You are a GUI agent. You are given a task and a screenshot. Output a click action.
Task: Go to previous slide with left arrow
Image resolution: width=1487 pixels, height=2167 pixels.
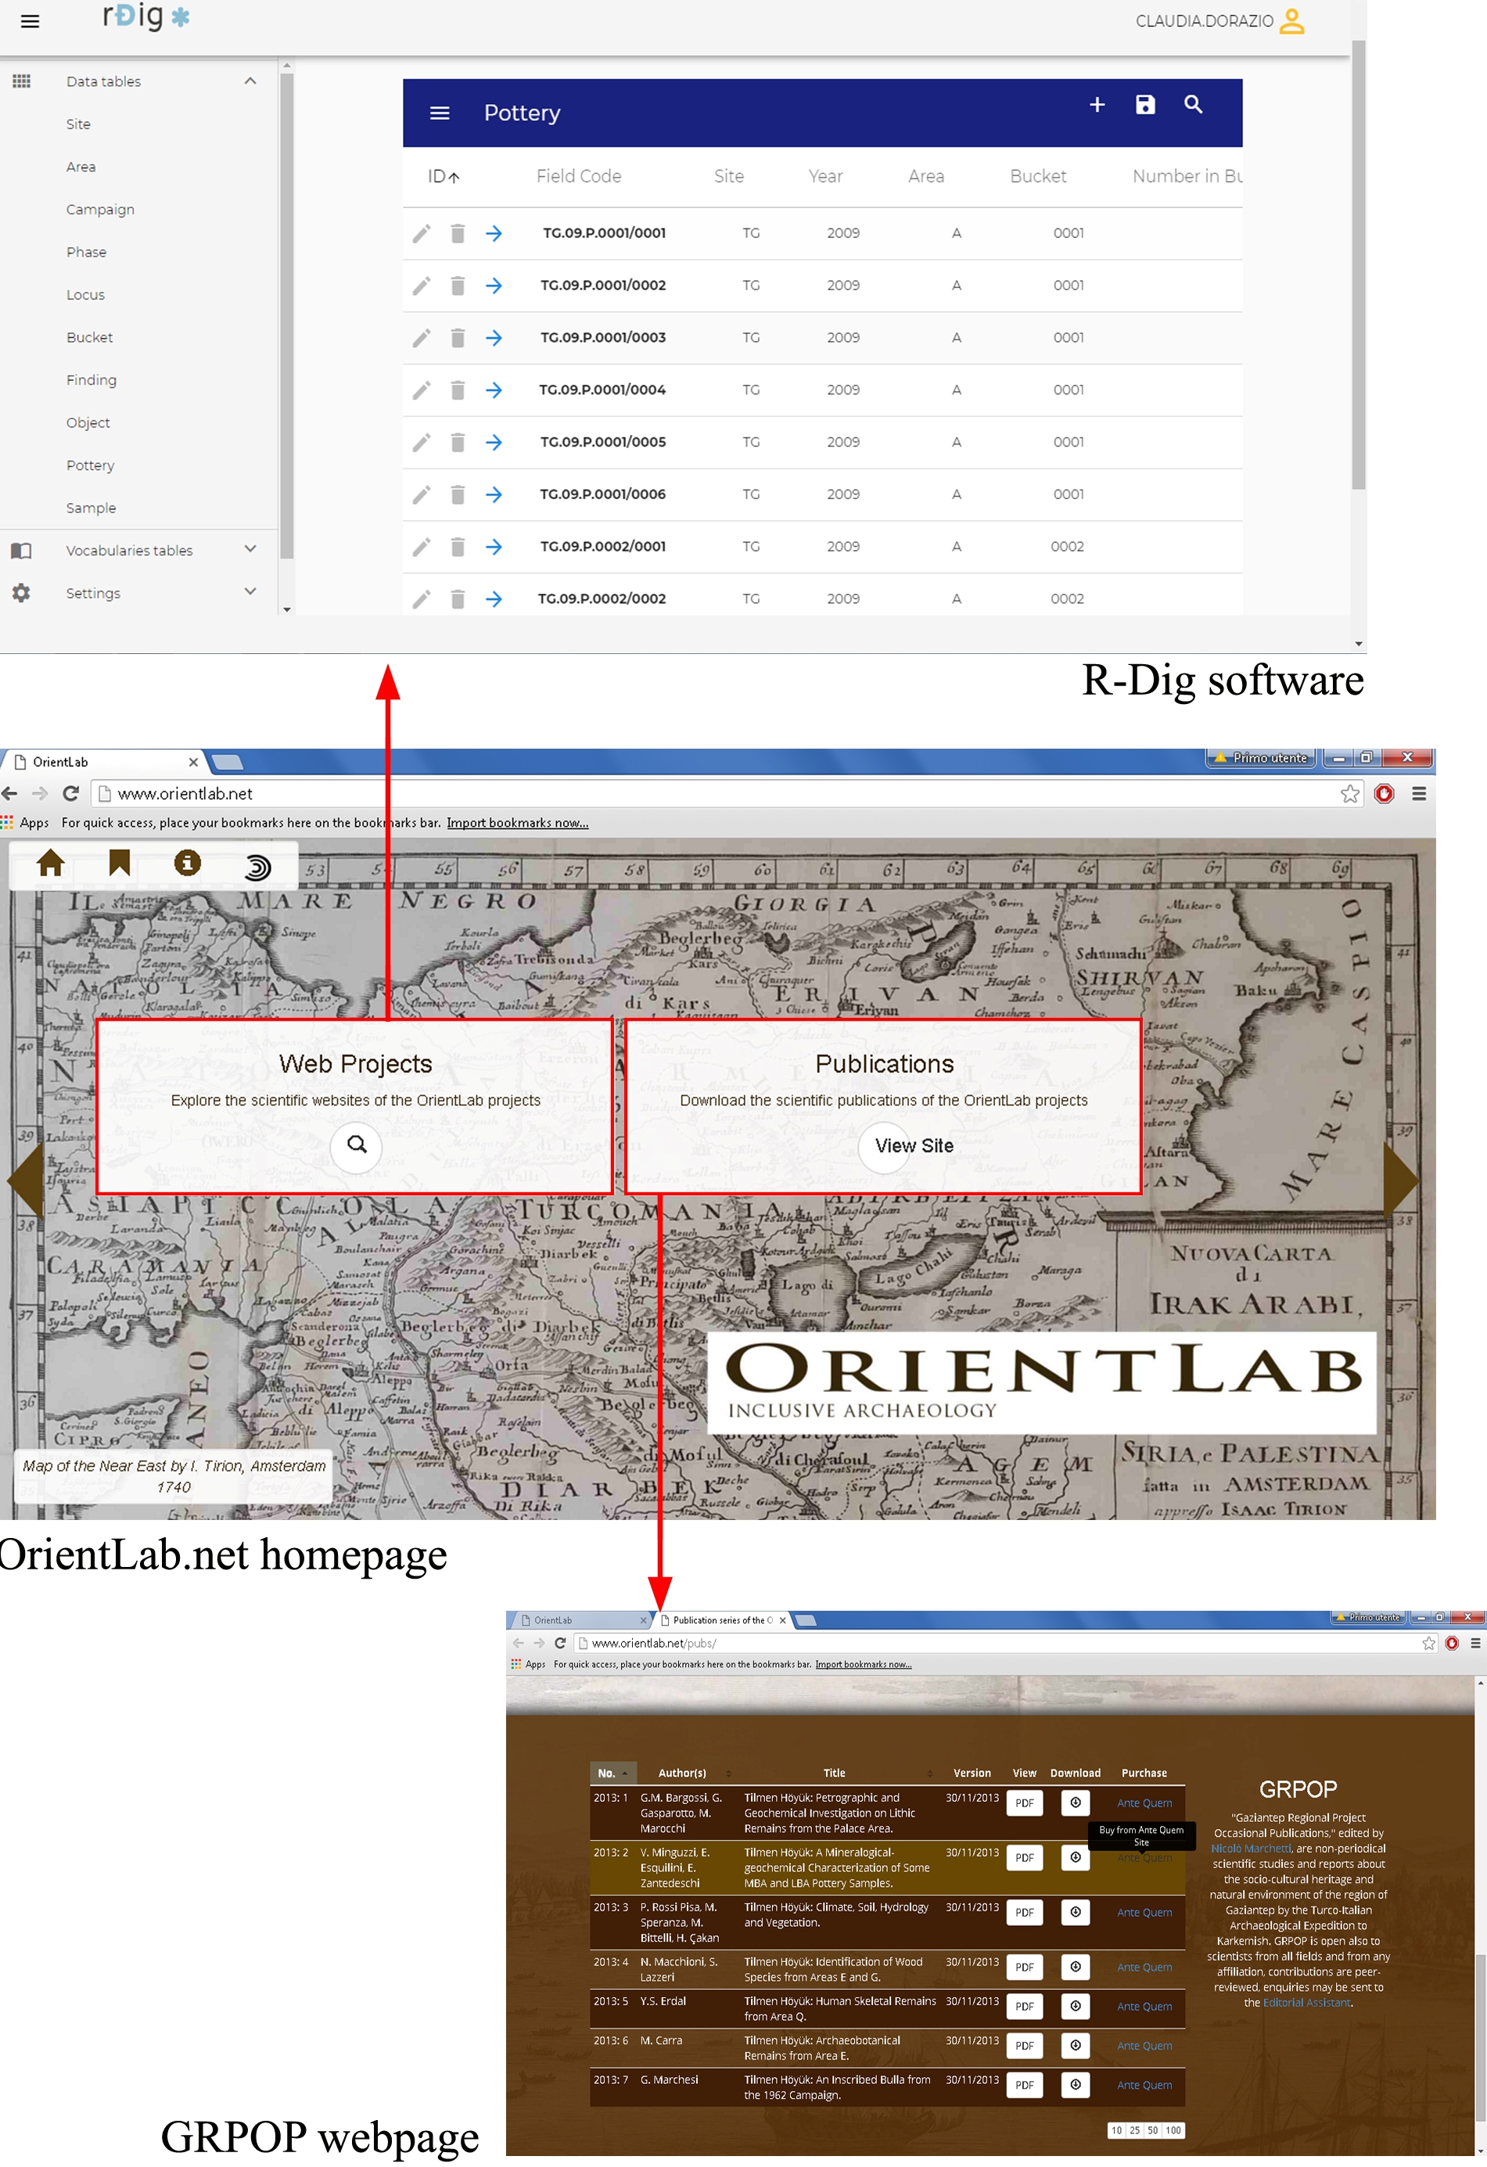point(25,1181)
